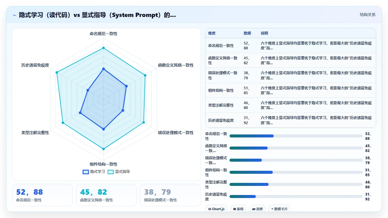This screenshot has height=218, width=388.
Task: Click the 结构关系 label in header
Action: 367,15
